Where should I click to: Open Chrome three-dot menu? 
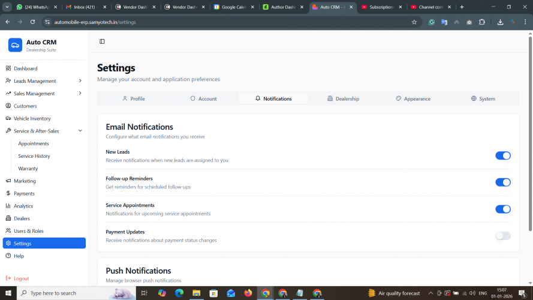point(525,22)
